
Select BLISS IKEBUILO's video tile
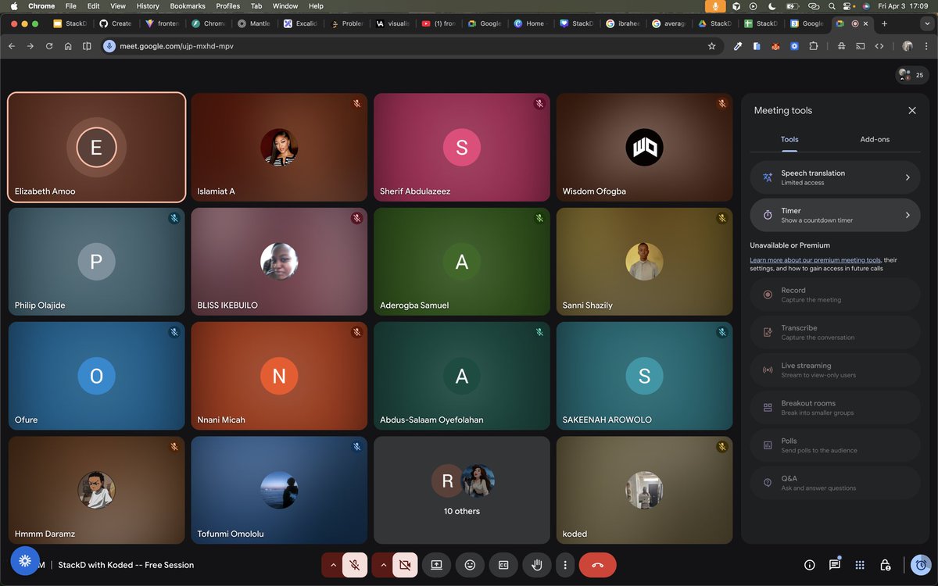[279, 262]
